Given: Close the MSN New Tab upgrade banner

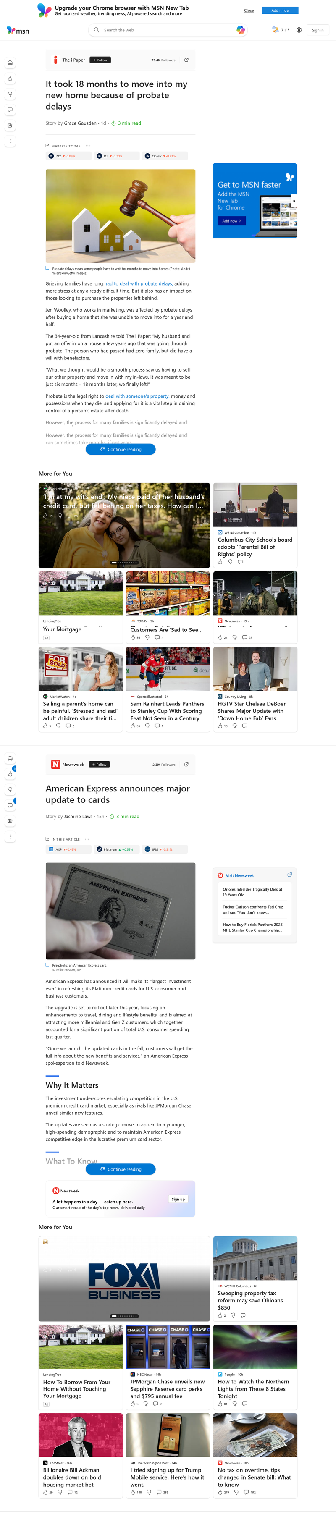Looking at the screenshot, I should [249, 10].
